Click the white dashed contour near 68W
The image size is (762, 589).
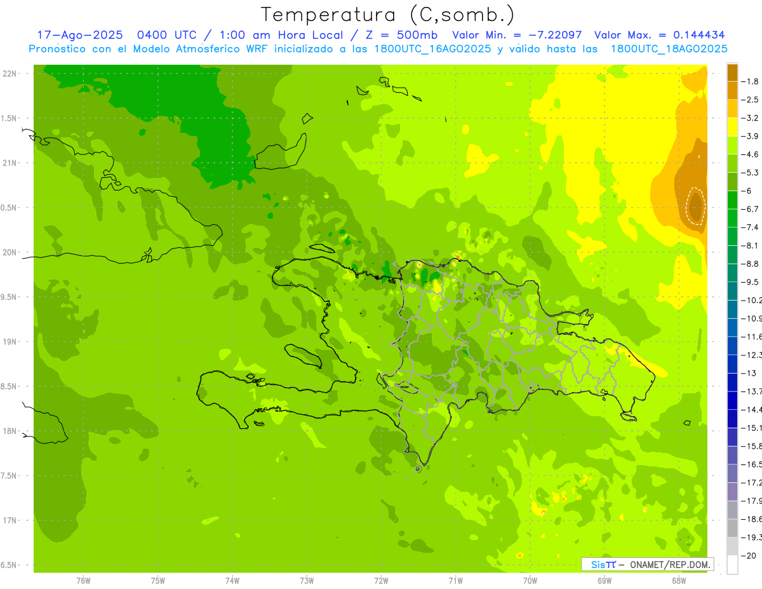click(696, 206)
